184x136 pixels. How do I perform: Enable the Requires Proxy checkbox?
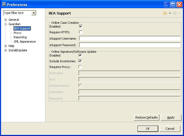coord(80,67)
